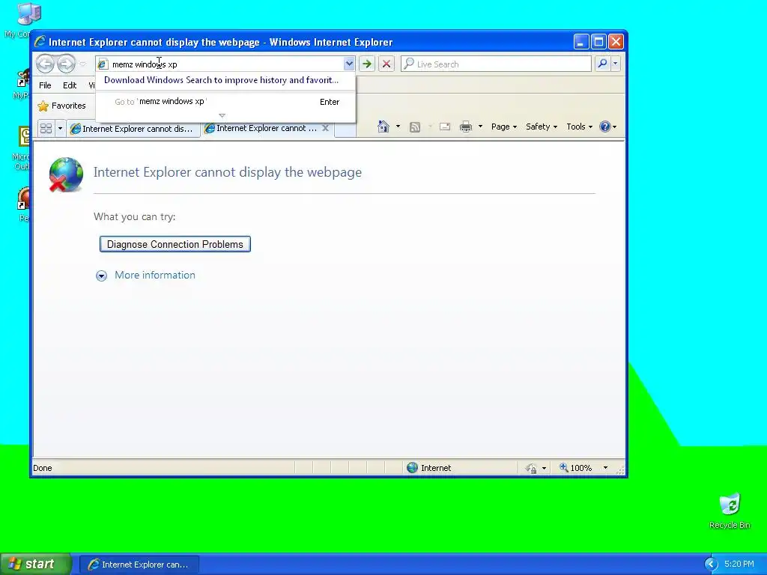The image size is (767, 575).
Task: Click the green Go arrow button
Action: [x=367, y=64]
